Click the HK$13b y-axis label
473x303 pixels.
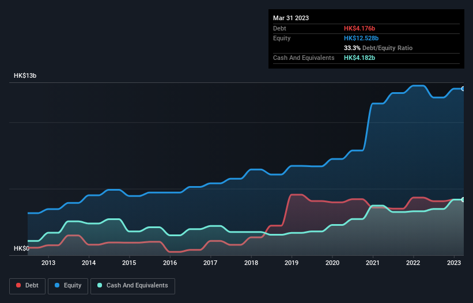(x=25, y=75)
